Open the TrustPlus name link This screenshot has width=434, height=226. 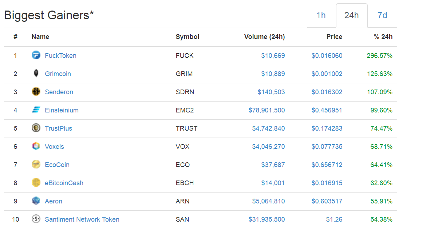pos(58,128)
